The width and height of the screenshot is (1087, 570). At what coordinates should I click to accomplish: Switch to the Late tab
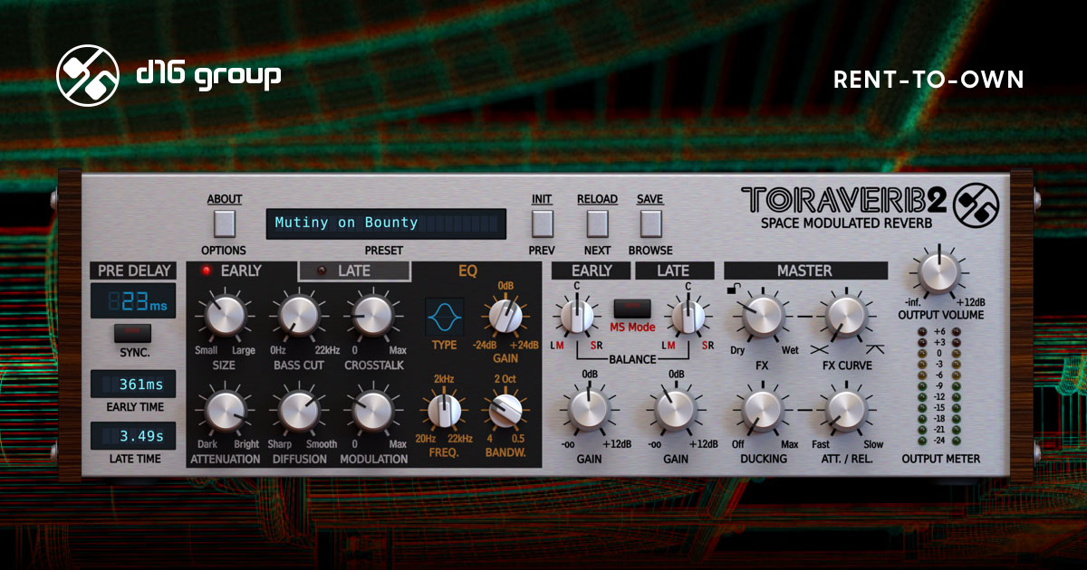pyautogui.click(x=354, y=271)
